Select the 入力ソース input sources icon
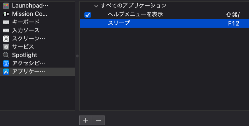The width and height of the screenshot is (249, 126). 6,31
